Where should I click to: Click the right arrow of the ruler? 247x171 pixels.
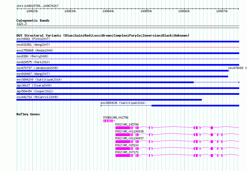pos(238,9)
